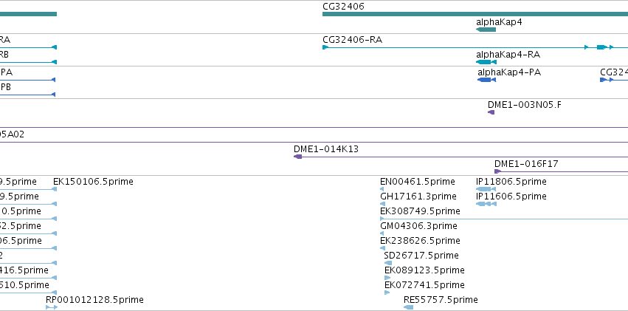
Task: Select the DME1-014K13 start arrow
Action: click(x=297, y=157)
